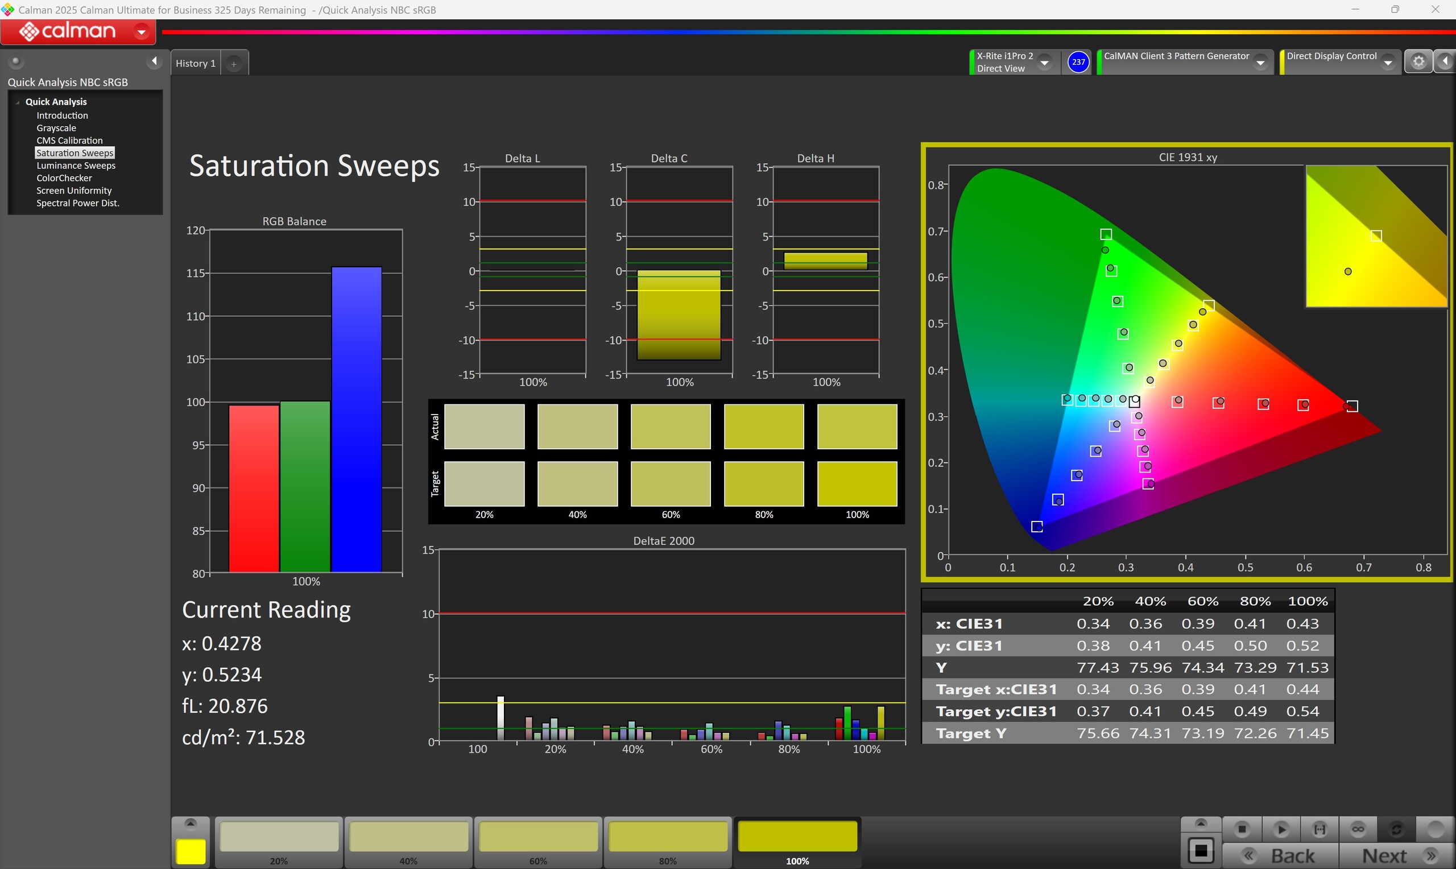Collapse the left workflow panel arrow
The height and width of the screenshot is (869, 1456).
(154, 61)
